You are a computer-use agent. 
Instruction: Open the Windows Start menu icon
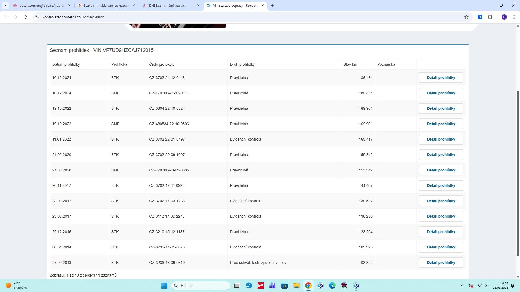(164, 286)
